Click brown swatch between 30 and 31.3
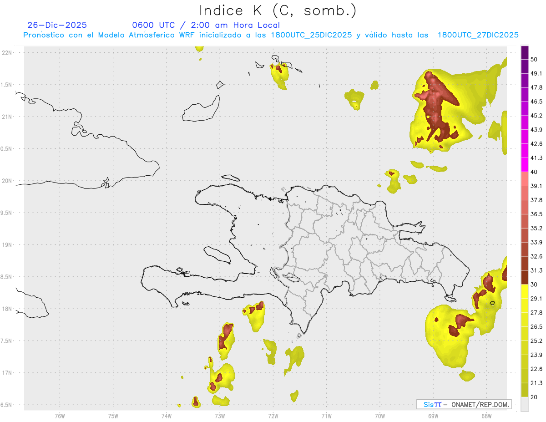This screenshot has width=546, height=422. coord(525,278)
